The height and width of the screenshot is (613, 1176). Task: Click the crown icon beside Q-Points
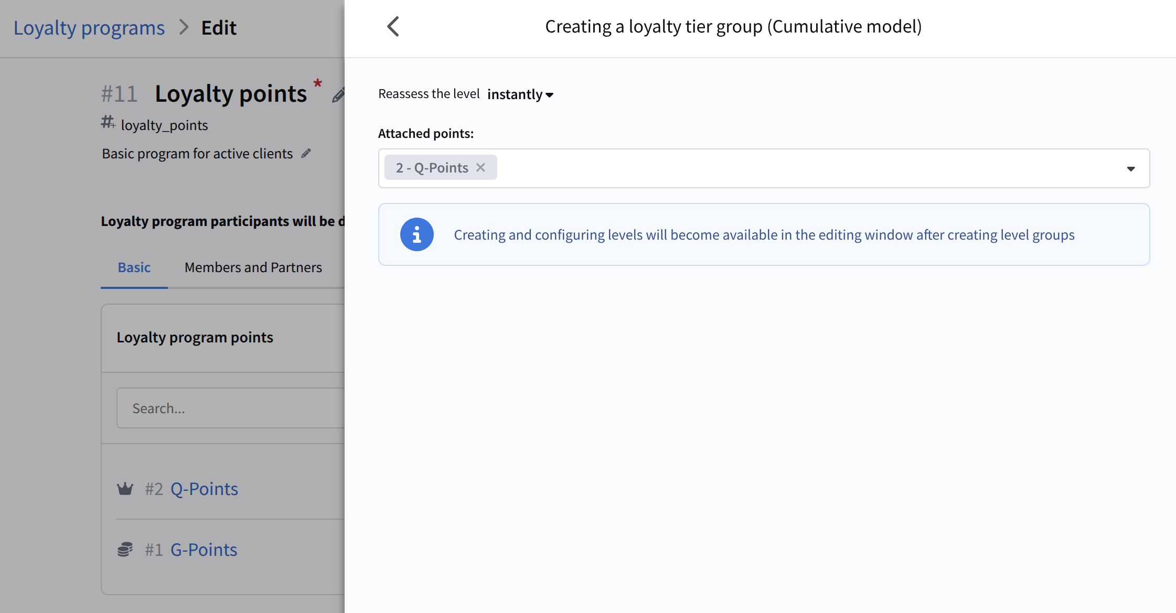(x=125, y=489)
